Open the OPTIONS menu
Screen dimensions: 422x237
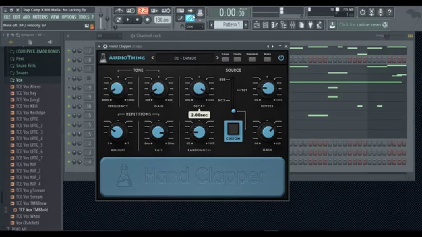click(69, 17)
